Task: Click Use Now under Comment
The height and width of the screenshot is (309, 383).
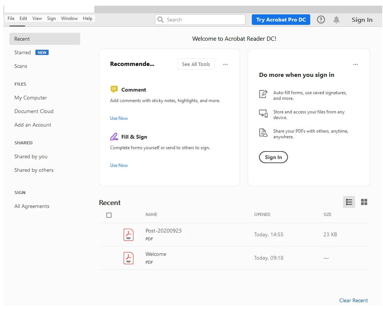Action: coord(119,118)
